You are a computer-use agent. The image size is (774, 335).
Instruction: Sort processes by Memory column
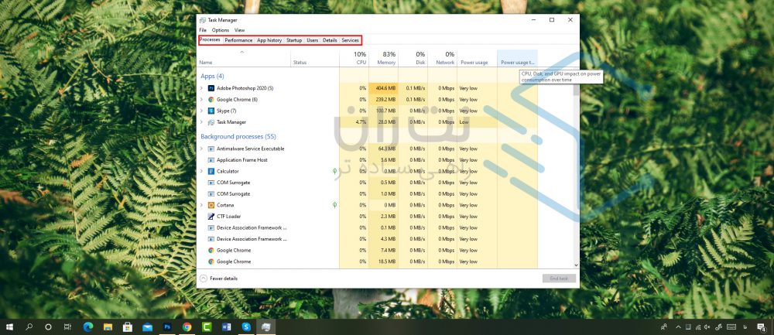click(x=386, y=59)
